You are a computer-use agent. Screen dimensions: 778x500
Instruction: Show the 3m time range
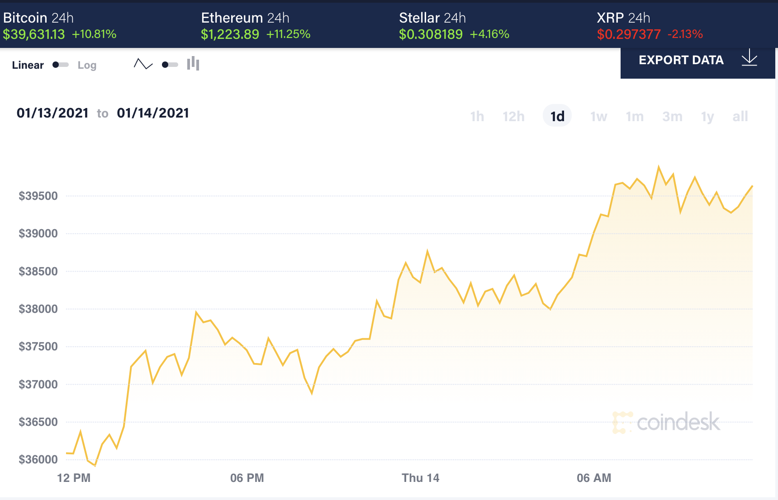[x=672, y=117]
